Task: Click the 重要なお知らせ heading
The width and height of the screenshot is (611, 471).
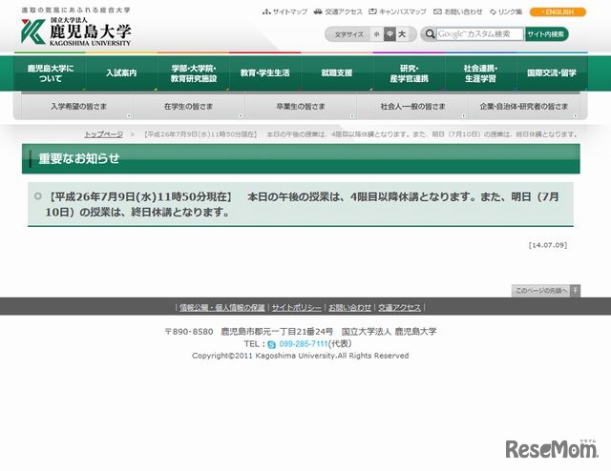Action: [79, 159]
